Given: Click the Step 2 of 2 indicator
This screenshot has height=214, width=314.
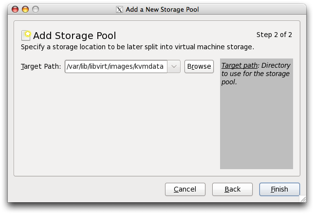Looking at the screenshot, I should click(274, 35).
